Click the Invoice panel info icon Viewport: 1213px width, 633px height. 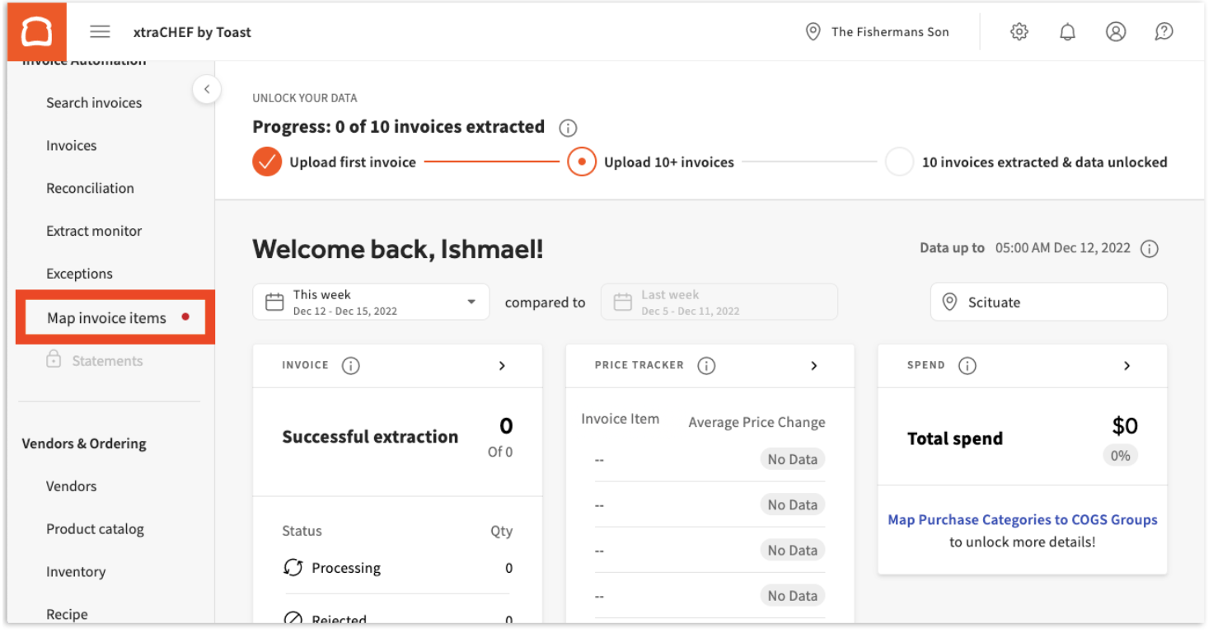pyautogui.click(x=350, y=365)
